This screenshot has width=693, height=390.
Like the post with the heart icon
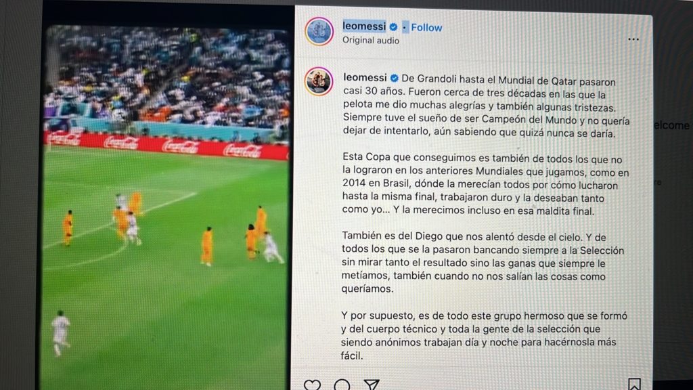[313, 385]
